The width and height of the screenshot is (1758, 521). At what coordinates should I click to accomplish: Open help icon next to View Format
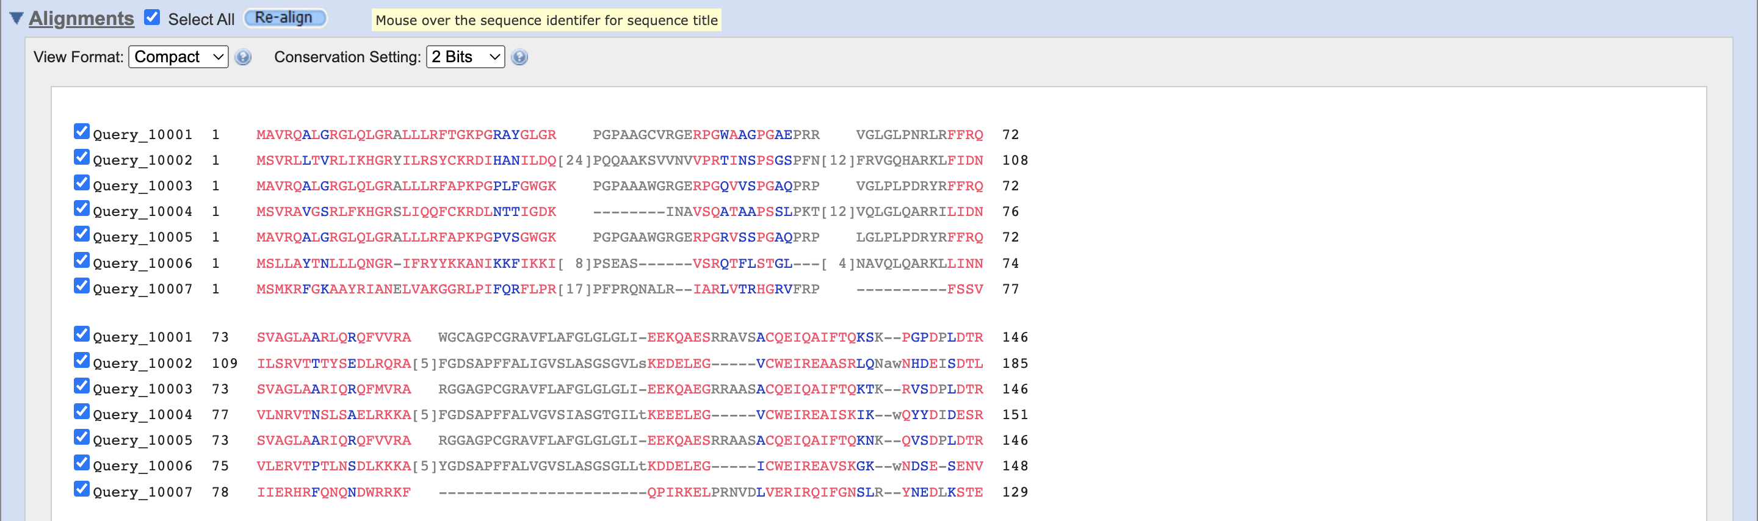[x=243, y=57]
